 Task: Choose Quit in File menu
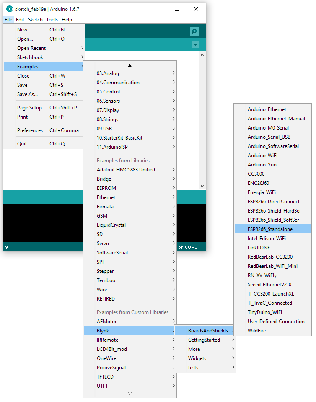click(44, 143)
